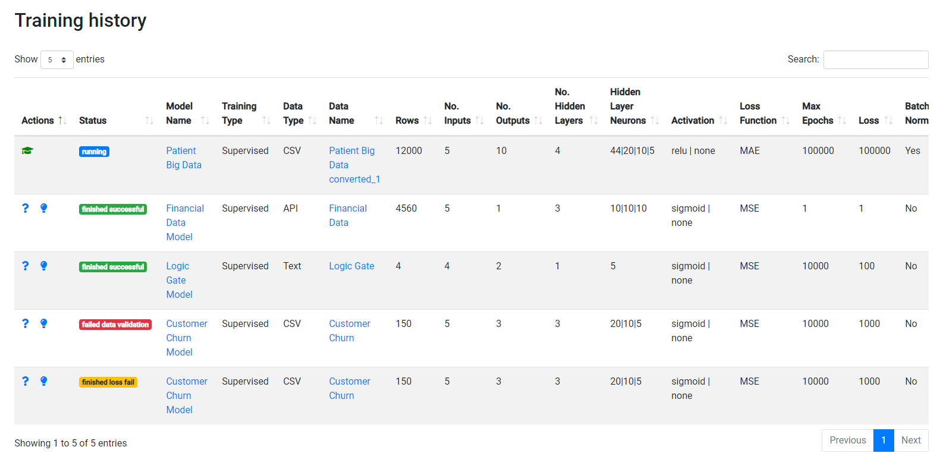This screenshot has height=453, width=940.
Task: Click question mark icon in failed data validation row
Action: click(25, 323)
